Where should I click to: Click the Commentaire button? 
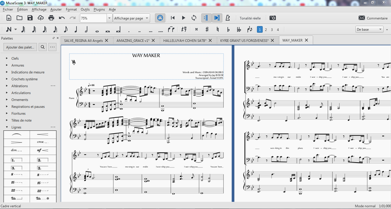373,18
